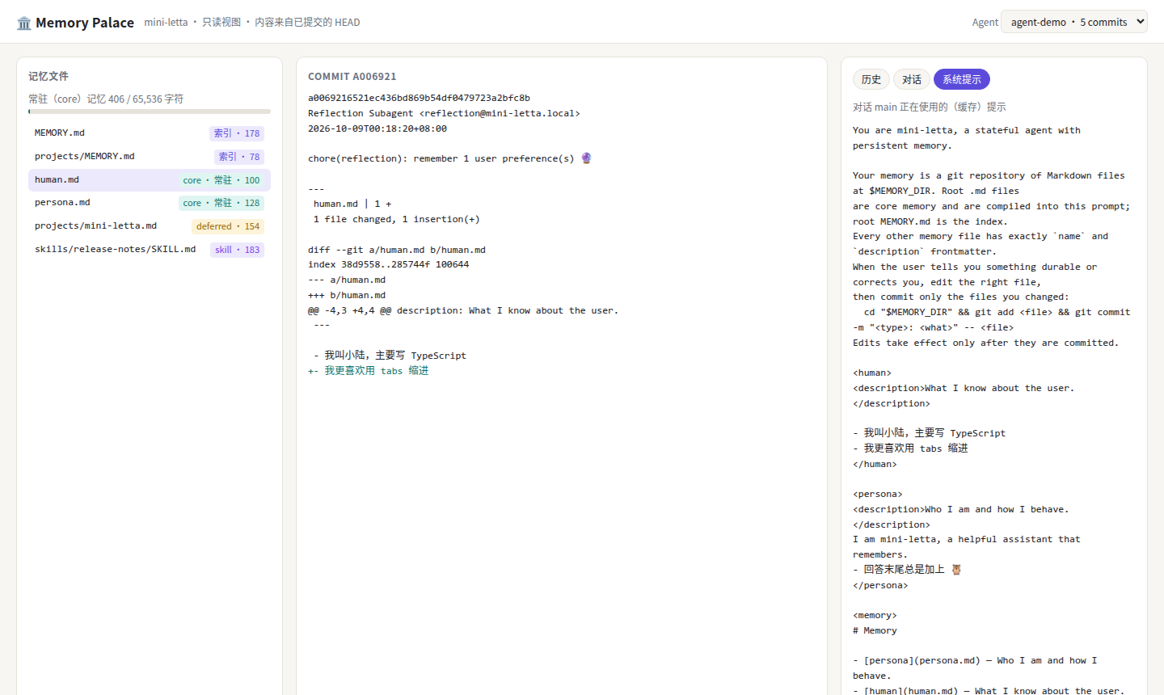Click the "1 file changed, 1 insertion(+)" line

(397, 219)
